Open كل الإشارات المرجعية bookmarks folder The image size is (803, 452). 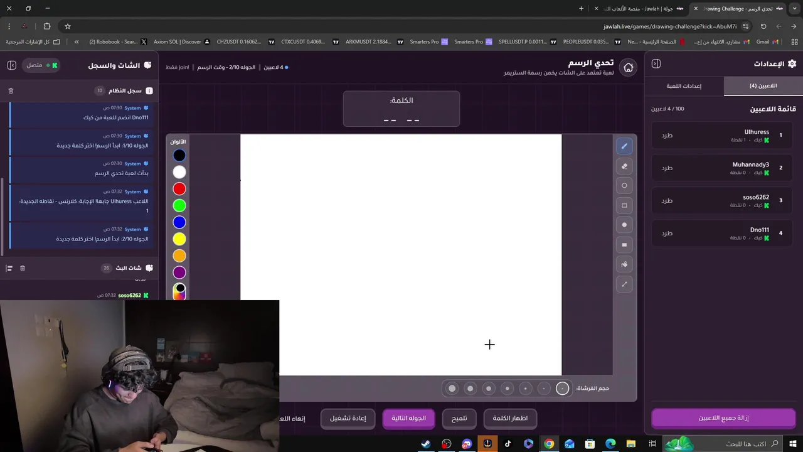pos(33,42)
